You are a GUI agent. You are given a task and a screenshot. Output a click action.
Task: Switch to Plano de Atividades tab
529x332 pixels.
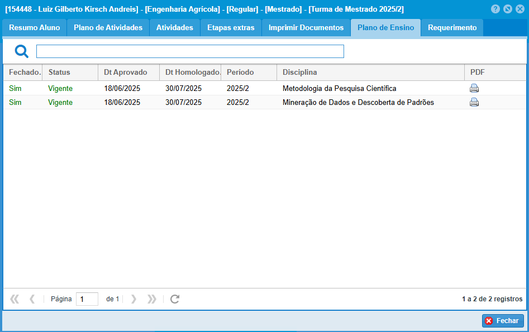coord(108,28)
